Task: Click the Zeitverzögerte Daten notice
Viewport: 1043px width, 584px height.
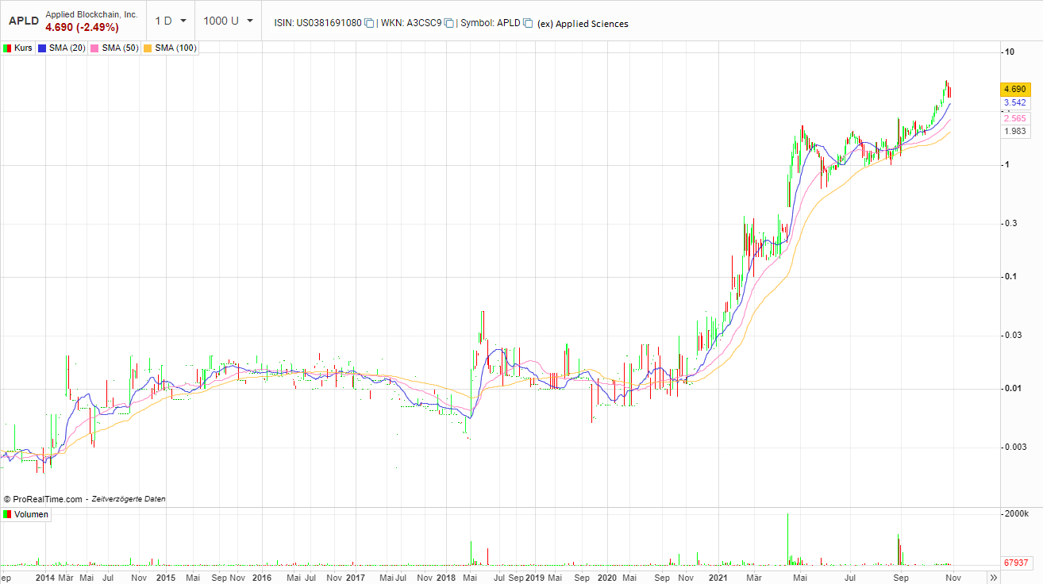Action: [x=129, y=499]
